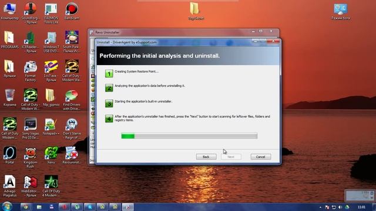Click 'Starting the application's built-in uninstaller' text
The image size is (376, 211).
tap(143, 101)
